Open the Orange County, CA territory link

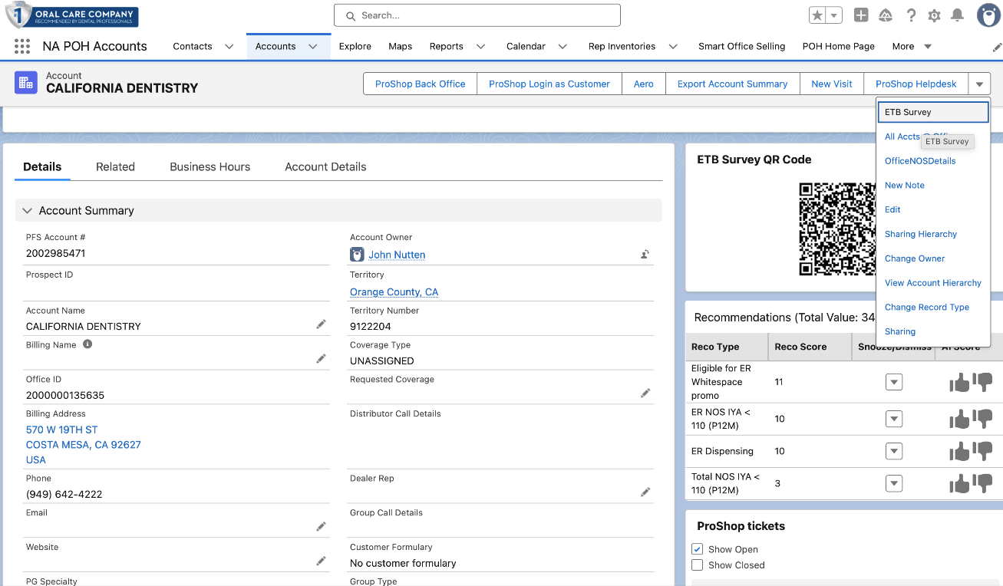(x=394, y=292)
